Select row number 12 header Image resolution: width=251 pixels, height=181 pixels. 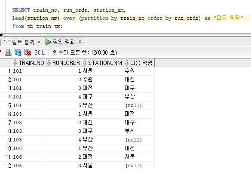(x=6, y=166)
